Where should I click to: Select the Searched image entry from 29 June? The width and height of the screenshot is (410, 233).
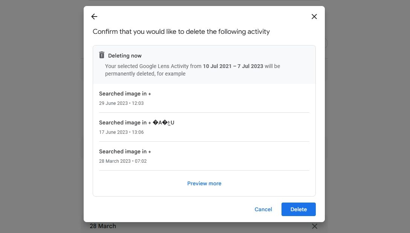125,93
